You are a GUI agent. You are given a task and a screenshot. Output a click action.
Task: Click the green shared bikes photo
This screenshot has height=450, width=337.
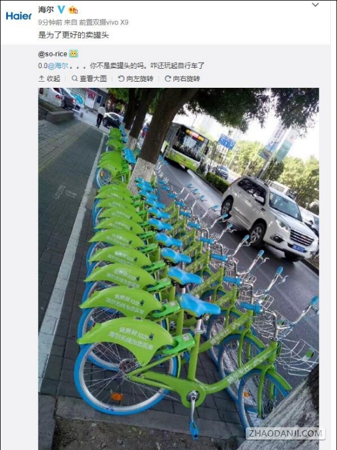[x=179, y=269]
